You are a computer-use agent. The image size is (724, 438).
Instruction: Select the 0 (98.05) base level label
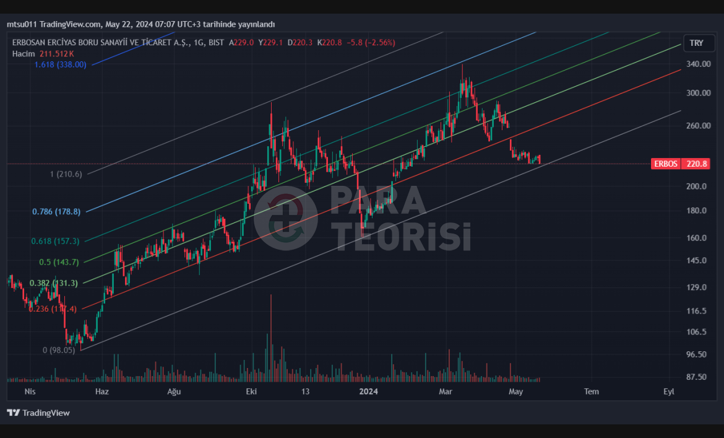(58, 350)
